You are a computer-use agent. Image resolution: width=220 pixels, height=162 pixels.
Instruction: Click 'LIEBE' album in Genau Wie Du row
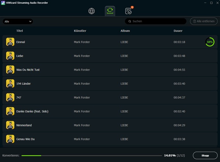tap(124, 139)
